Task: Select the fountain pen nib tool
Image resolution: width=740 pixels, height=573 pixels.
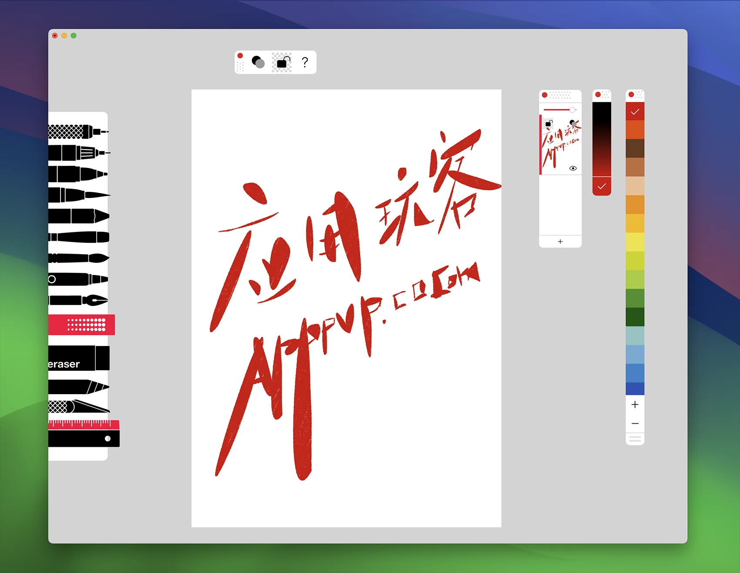Action: [78, 300]
